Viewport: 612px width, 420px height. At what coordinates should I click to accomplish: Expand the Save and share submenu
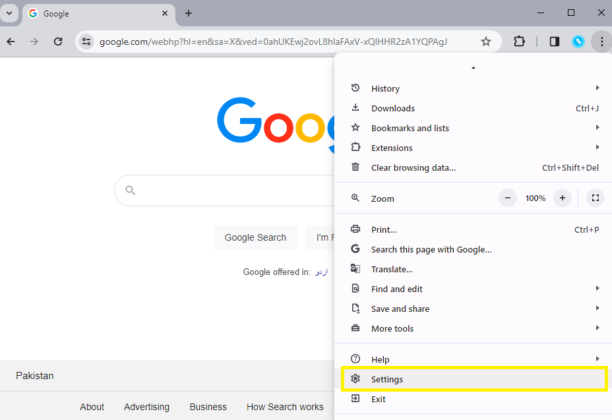coord(597,308)
